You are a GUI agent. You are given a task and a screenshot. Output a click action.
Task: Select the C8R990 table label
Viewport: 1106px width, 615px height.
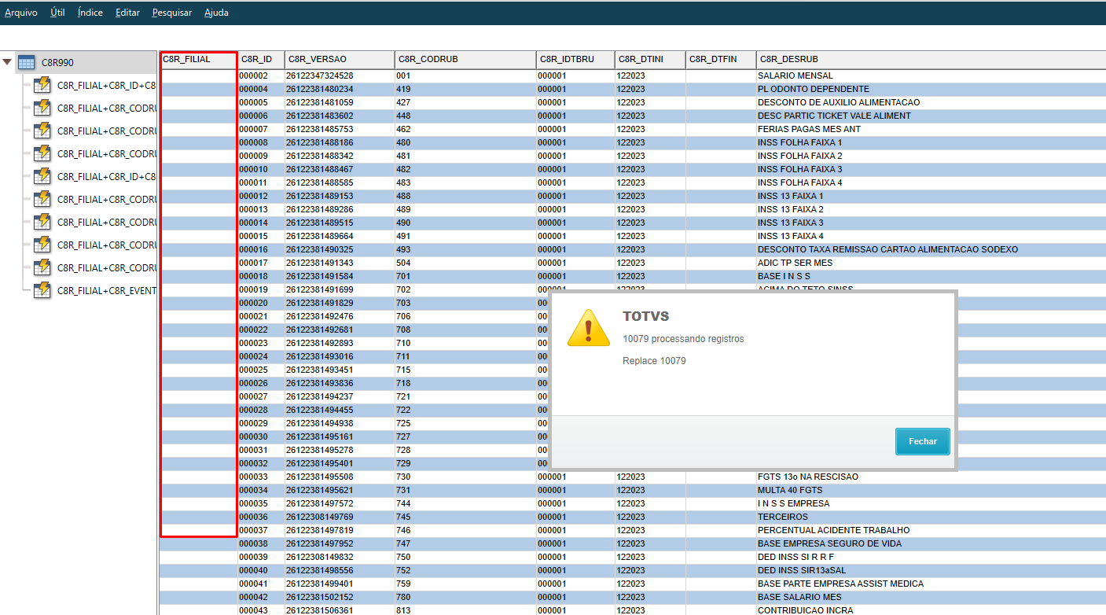(57, 62)
